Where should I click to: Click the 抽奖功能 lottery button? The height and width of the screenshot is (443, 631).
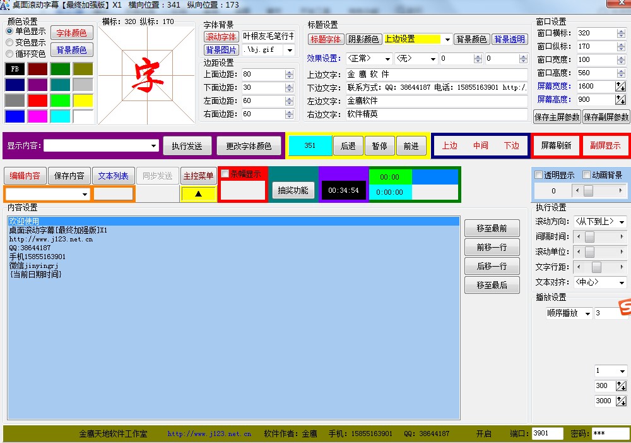click(293, 190)
